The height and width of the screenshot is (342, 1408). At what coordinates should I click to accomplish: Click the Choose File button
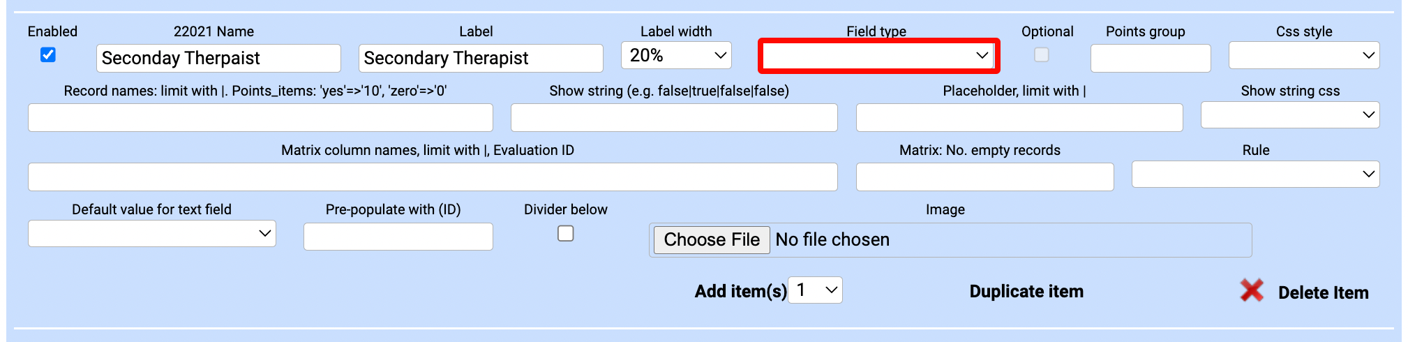[x=712, y=240]
